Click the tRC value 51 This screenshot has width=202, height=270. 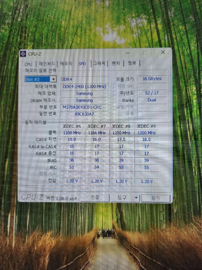(72, 167)
